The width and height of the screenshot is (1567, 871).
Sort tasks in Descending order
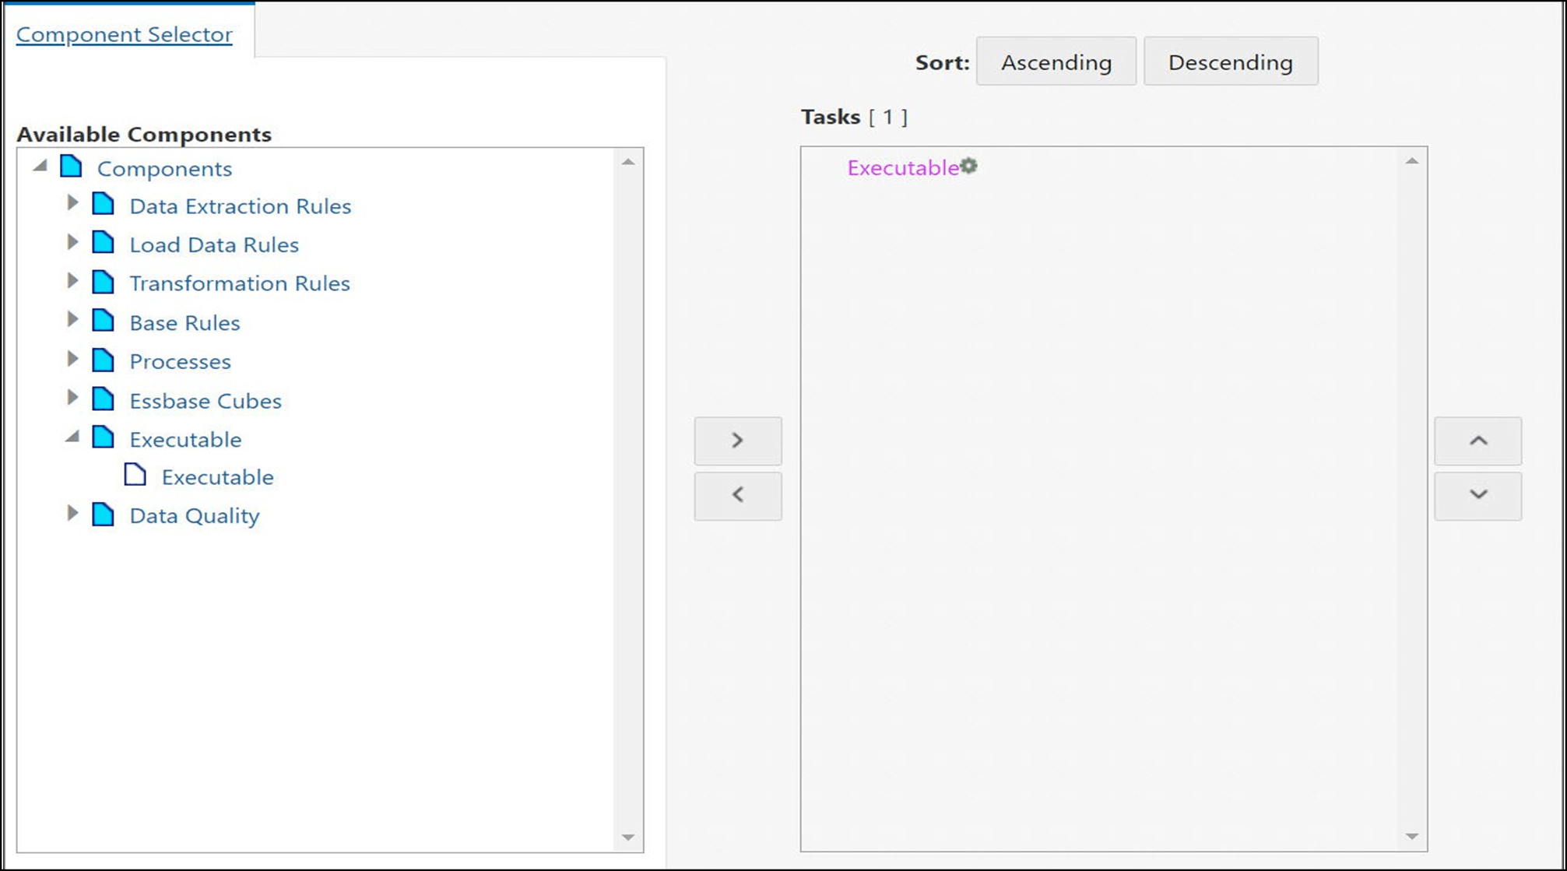click(1230, 61)
